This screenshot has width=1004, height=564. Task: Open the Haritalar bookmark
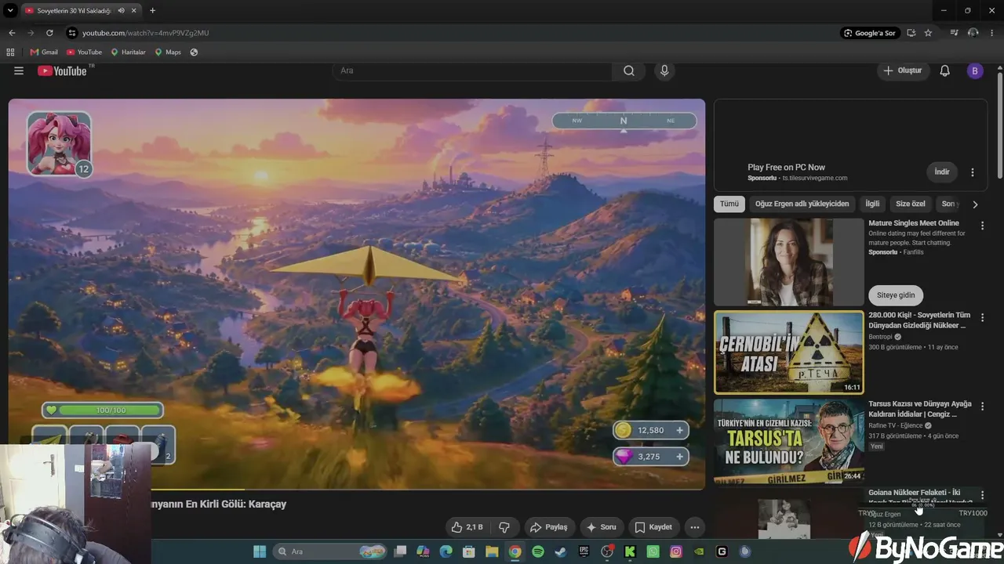pyautogui.click(x=129, y=52)
